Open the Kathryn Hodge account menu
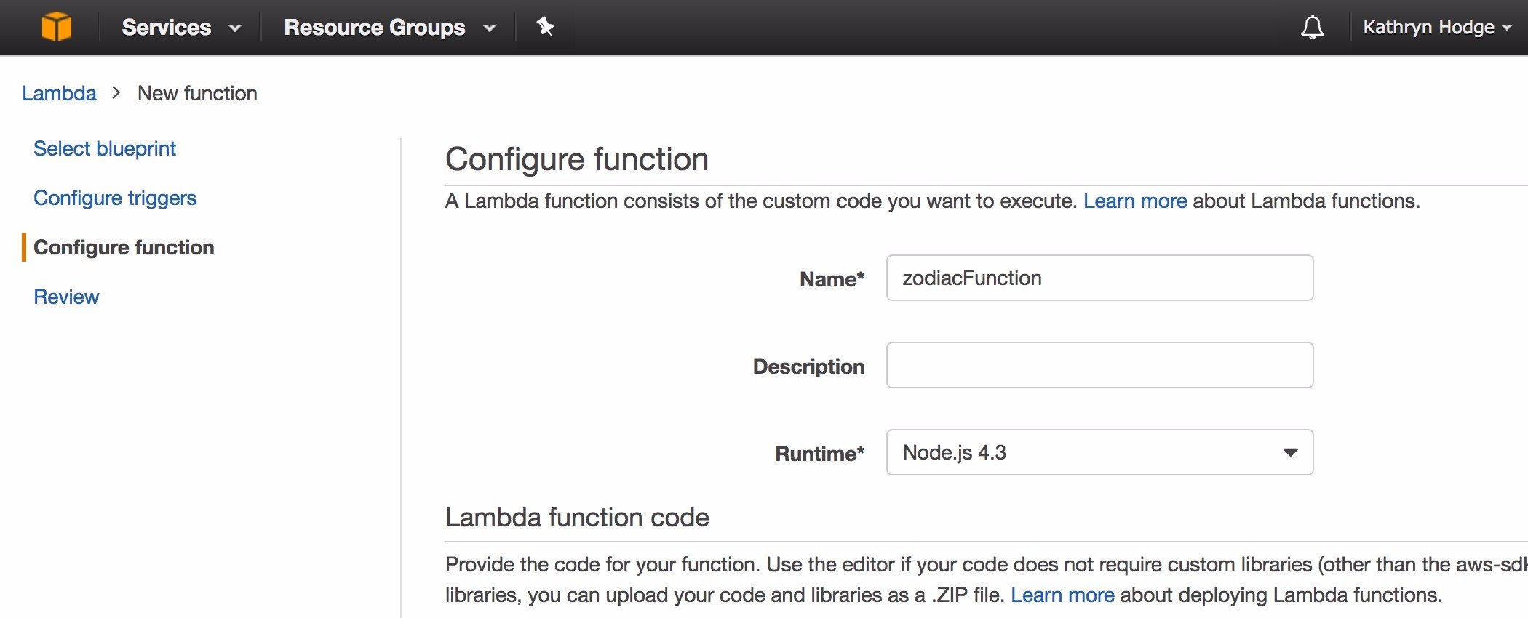This screenshot has height=618, width=1528. pyautogui.click(x=1436, y=28)
